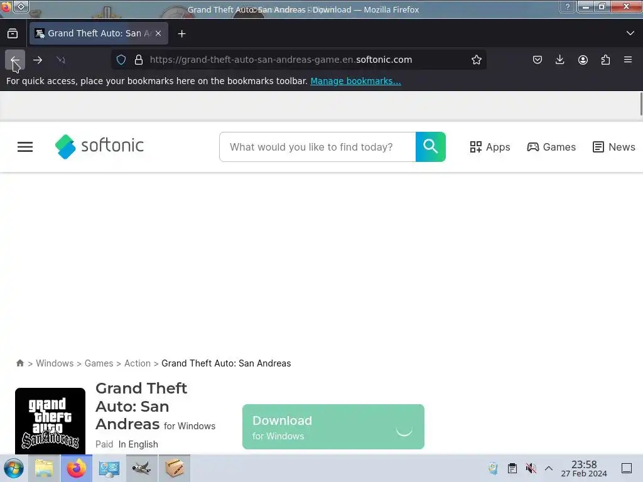Open the News section
The height and width of the screenshot is (482, 643).
click(614, 147)
